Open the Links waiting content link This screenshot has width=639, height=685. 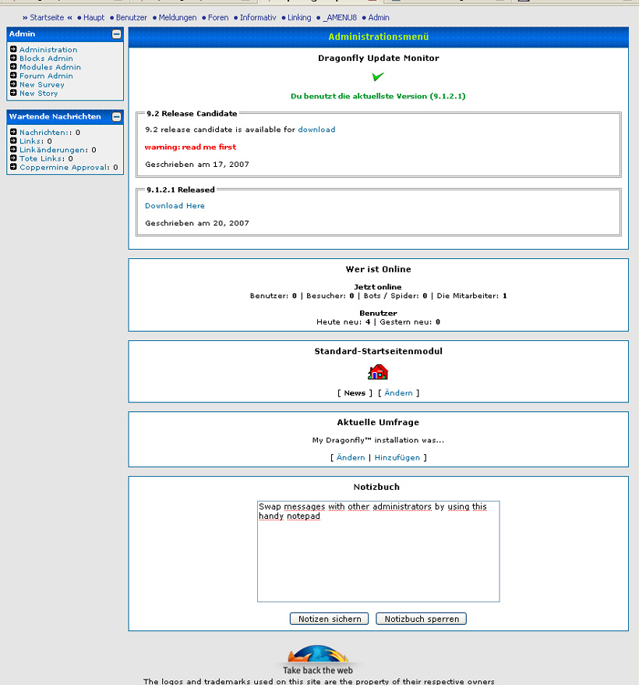[31, 140]
